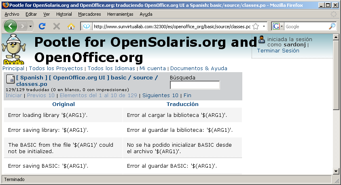Image resolution: width=341 pixels, height=185 pixels.
Task: Open the Marcadores menu
Action: pos(89,14)
